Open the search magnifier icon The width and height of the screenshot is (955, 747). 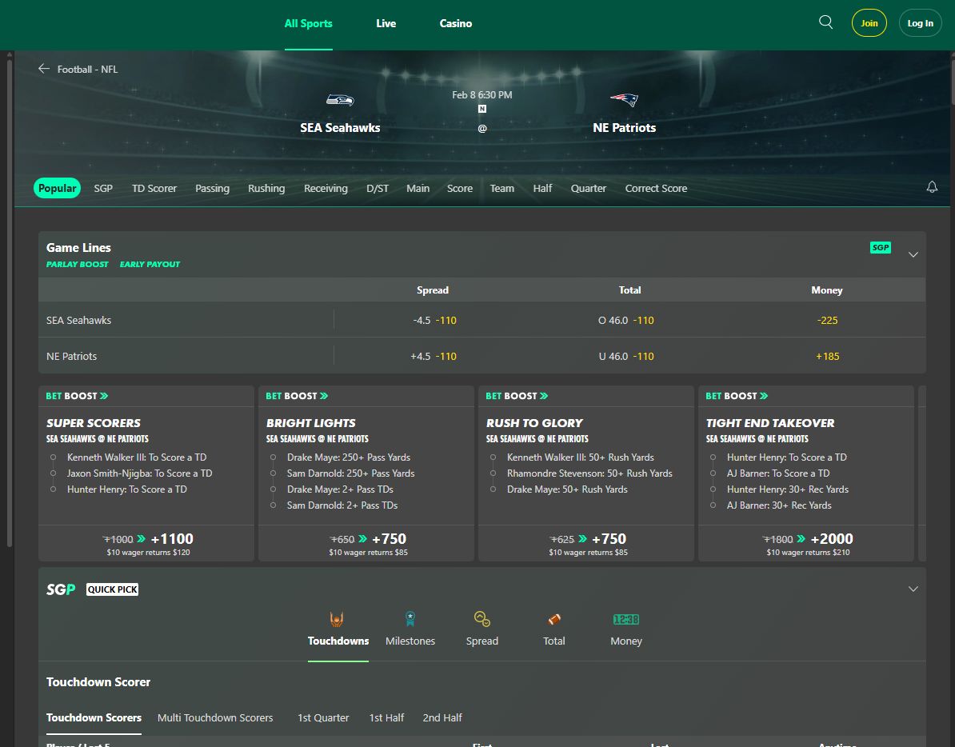825,22
